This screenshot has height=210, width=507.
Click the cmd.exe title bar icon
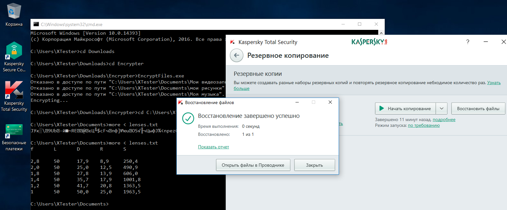pyautogui.click(x=36, y=24)
